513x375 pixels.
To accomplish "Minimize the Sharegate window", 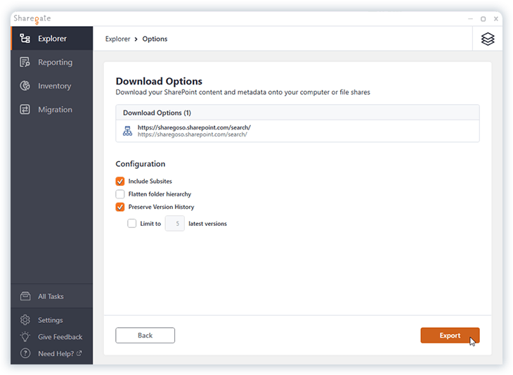I will [470, 19].
